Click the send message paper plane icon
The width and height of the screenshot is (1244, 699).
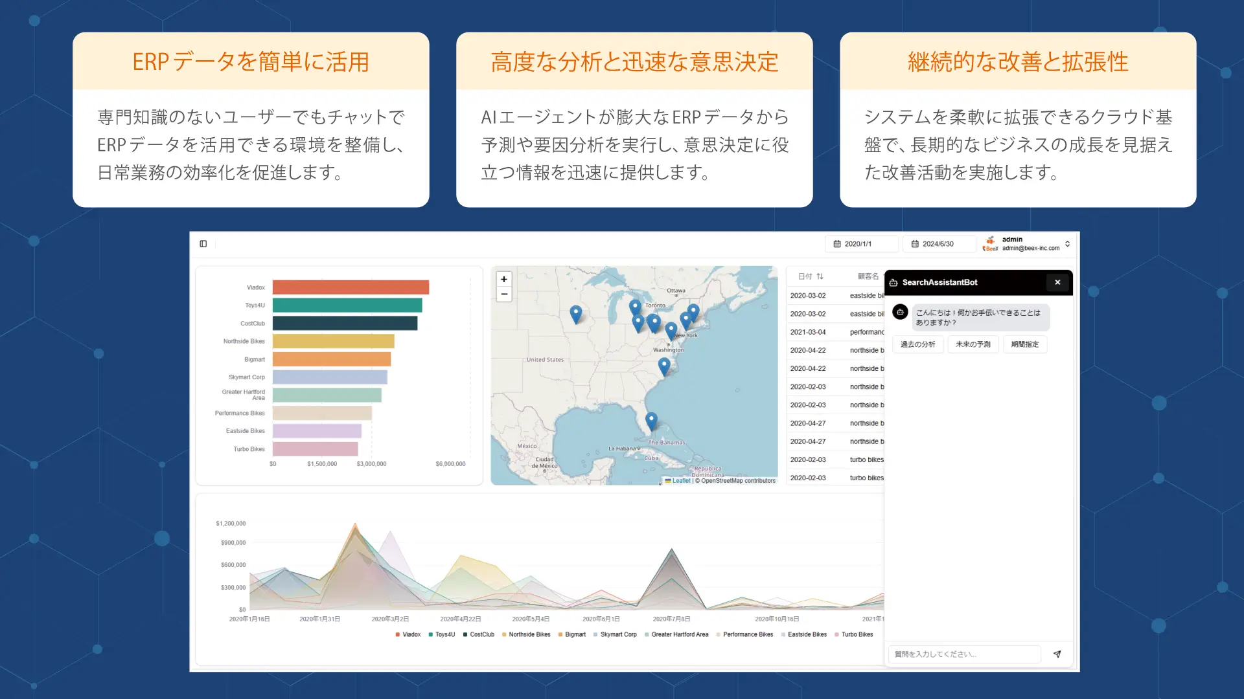[x=1057, y=654]
